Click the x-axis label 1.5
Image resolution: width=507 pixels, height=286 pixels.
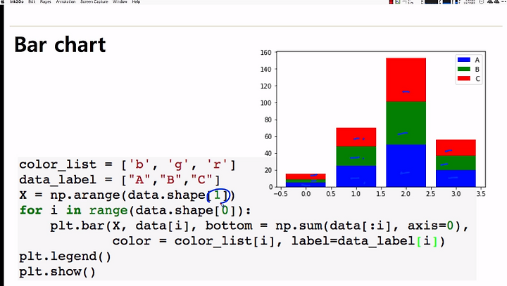click(x=380, y=194)
